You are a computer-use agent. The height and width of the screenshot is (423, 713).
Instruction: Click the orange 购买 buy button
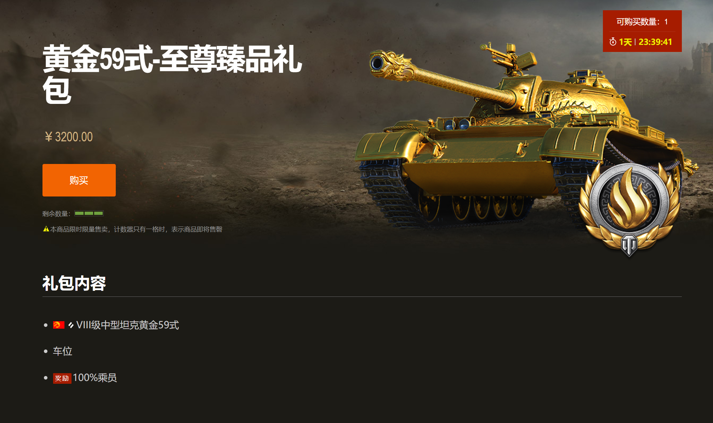[x=79, y=180]
